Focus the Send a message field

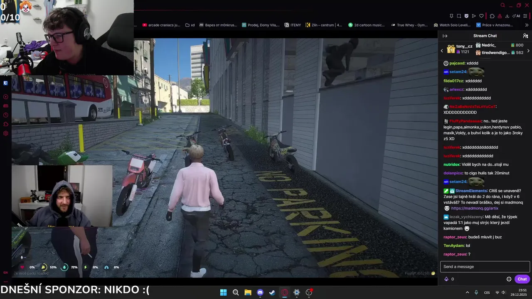pos(485,267)
